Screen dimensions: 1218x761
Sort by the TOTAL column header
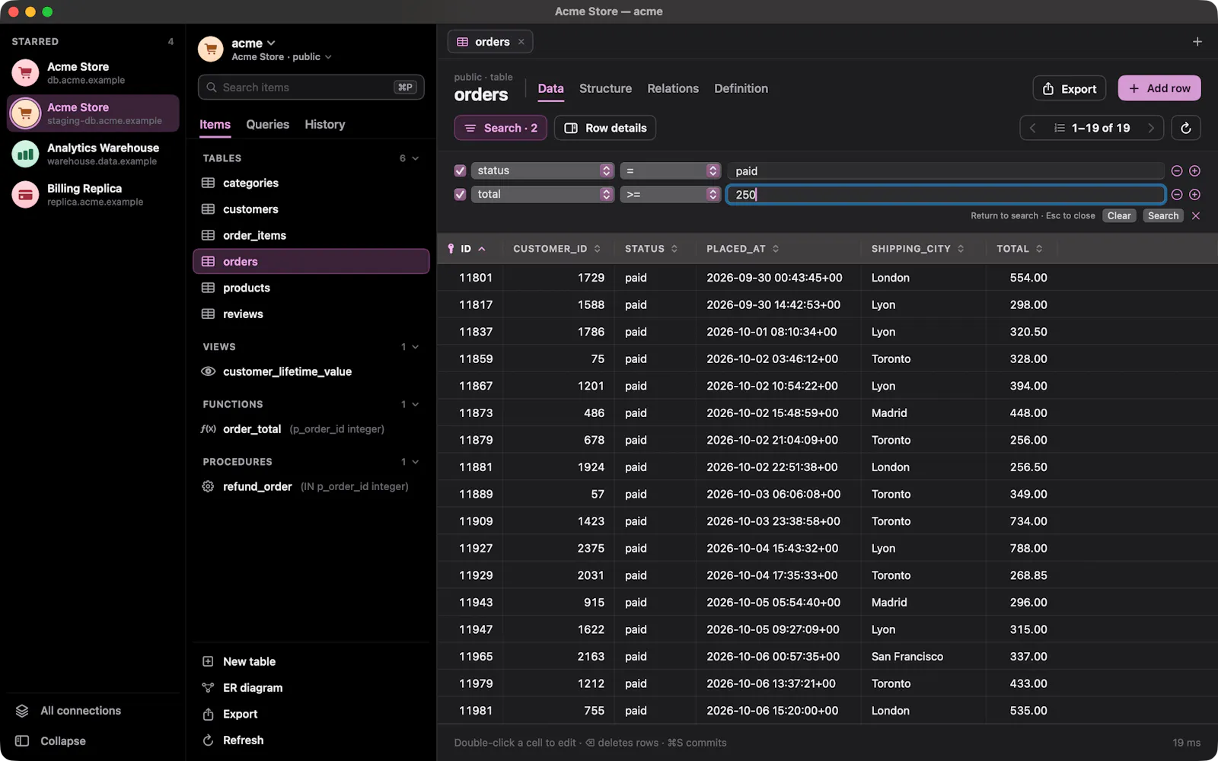[x=1019, y=249]
